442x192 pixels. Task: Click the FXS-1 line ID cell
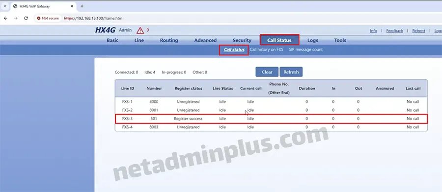point(127,102)
